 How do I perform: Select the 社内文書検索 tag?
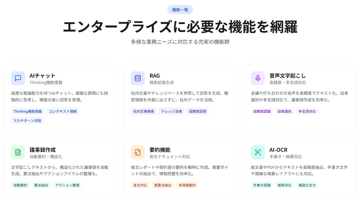tap(144, 111)
